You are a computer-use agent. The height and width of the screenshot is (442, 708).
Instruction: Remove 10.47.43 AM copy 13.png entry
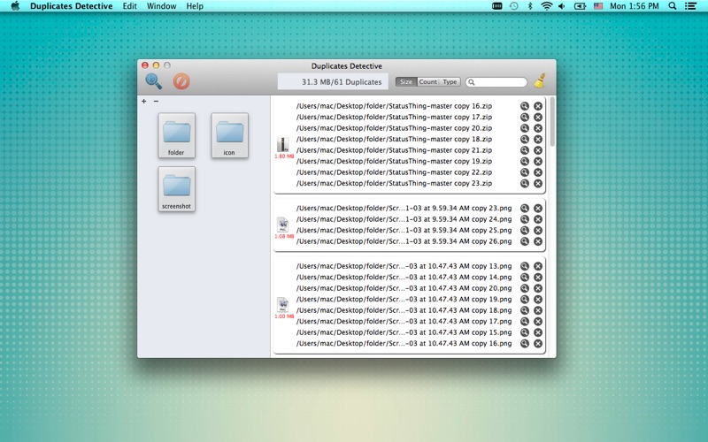[538, 266]
